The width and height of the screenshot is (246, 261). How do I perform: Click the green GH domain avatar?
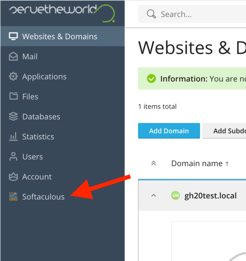(175, 195)
